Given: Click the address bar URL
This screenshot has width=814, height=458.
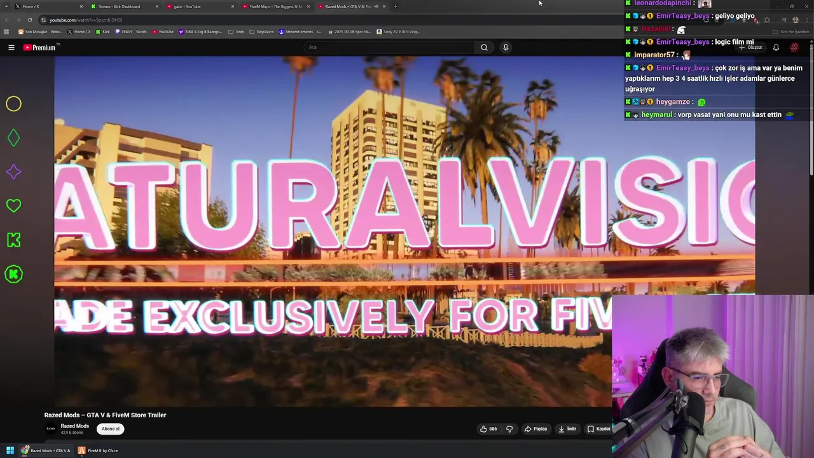Looking at the screenshot, I should point(86,20).
